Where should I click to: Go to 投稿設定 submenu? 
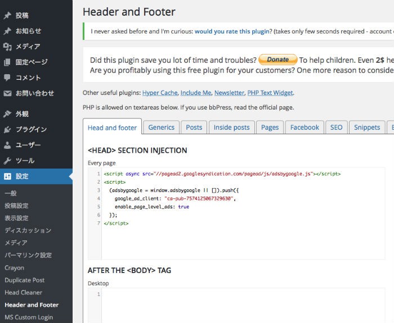16,206
